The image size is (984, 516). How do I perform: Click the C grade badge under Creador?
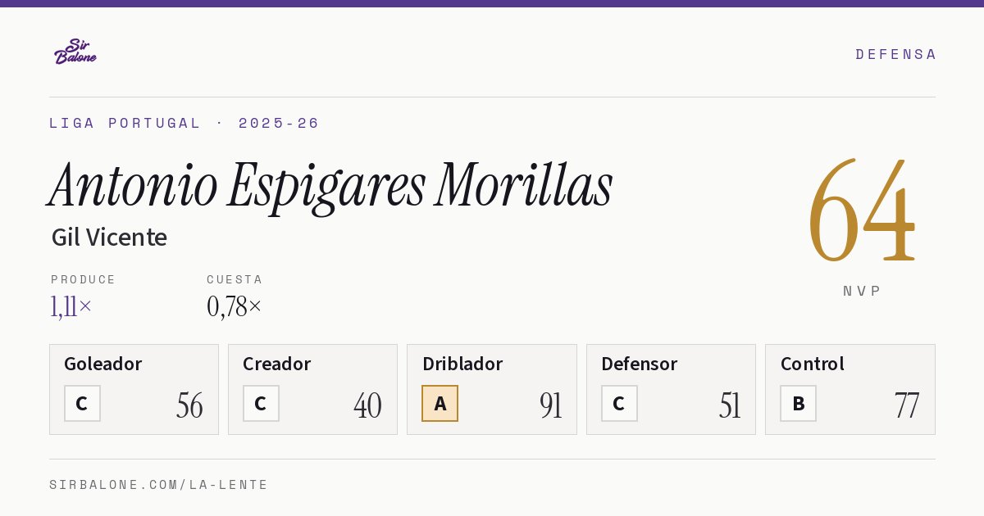(x=261, y=403)
